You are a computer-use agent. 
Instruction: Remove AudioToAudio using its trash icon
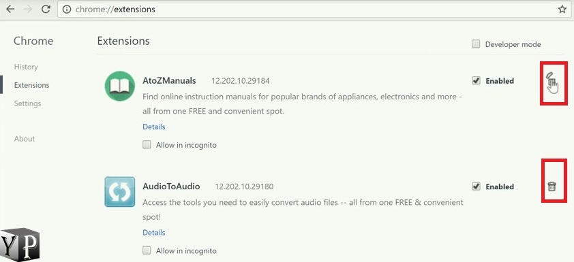click(x=552, y=186)
